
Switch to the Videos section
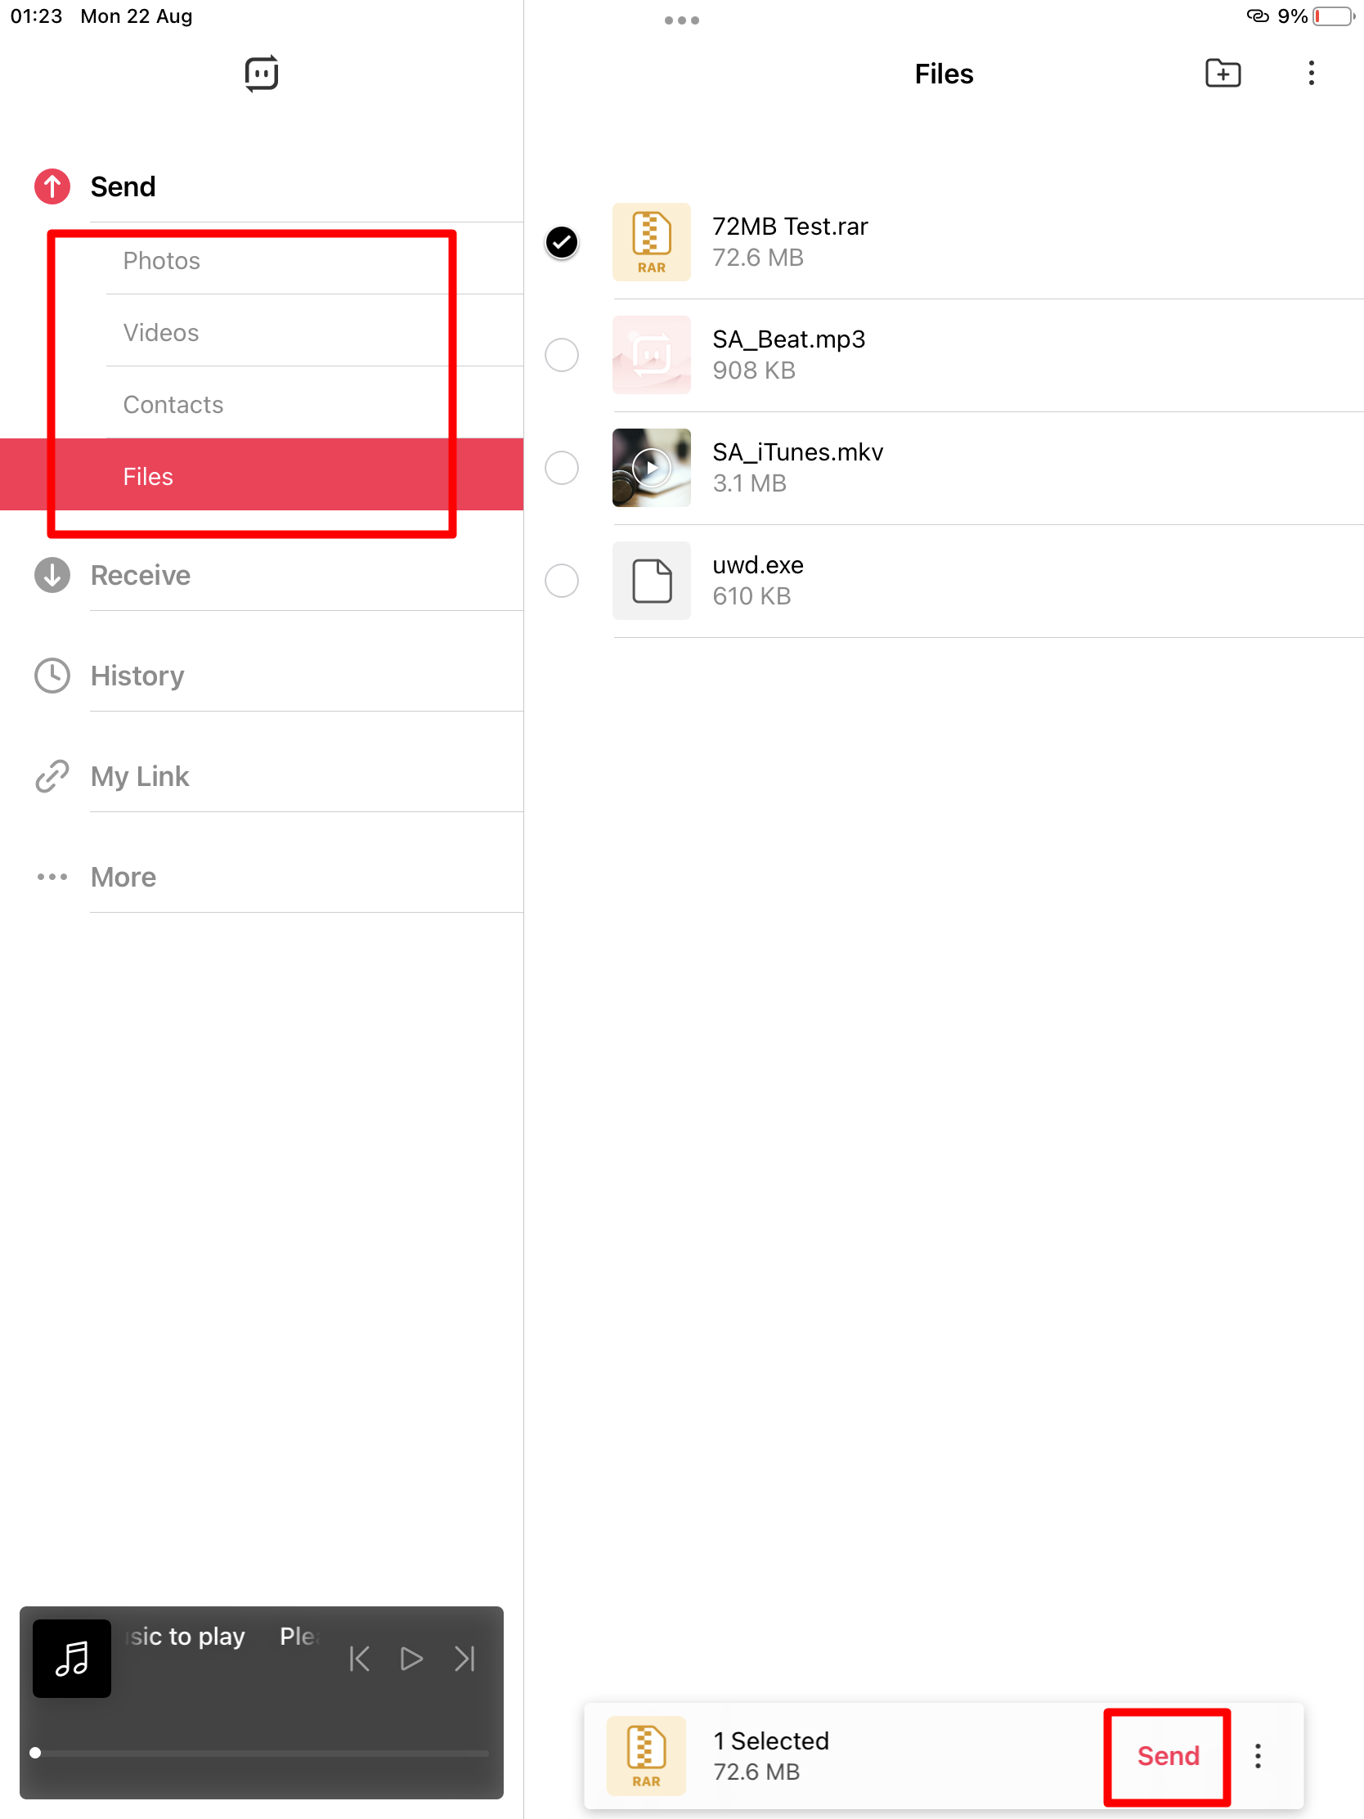point(161,333)
